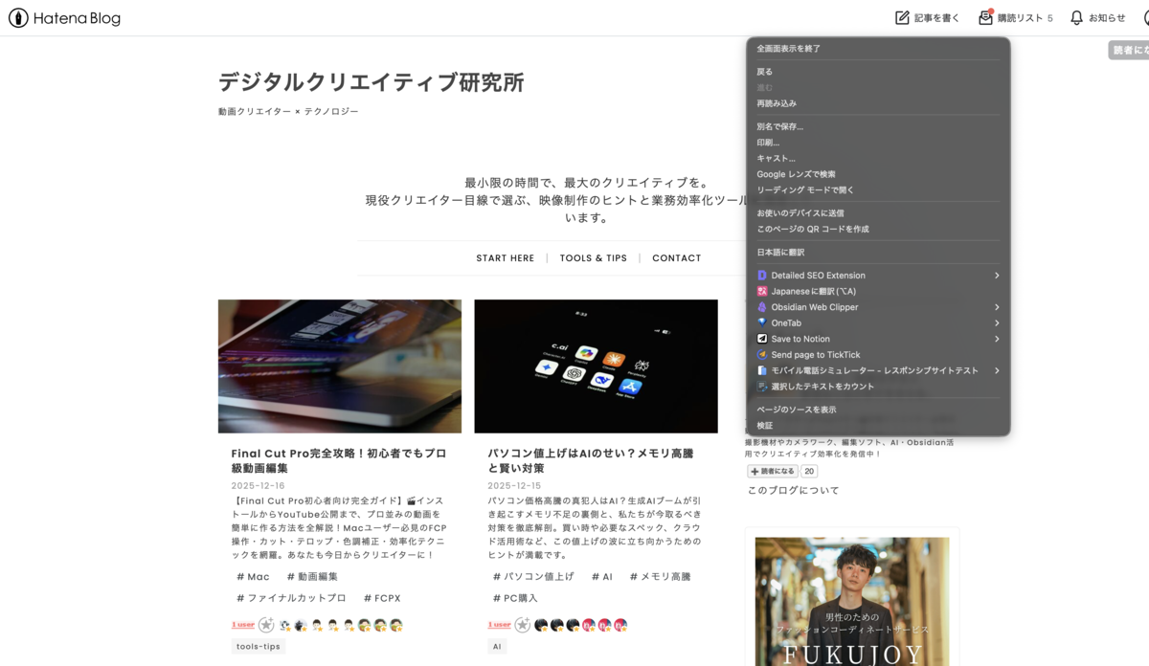Expand the OneTab submenu chevron
1149x666 pixels.
997,322
